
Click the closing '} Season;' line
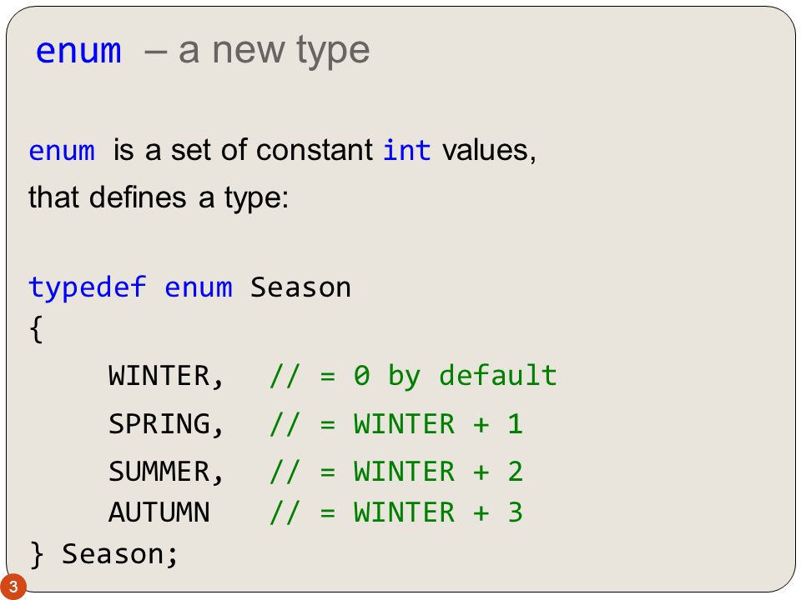click(x=103, y=554)
